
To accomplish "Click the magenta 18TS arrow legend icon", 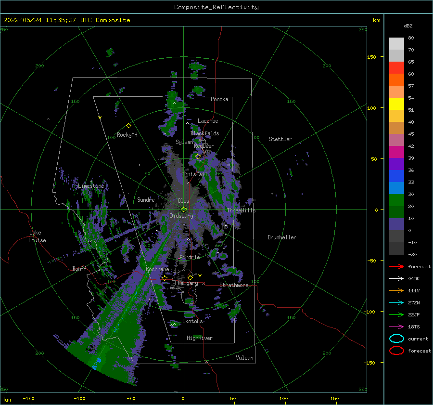I will (396, 327).
